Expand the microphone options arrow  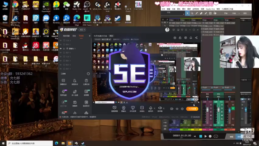click(x=154, y=108)
